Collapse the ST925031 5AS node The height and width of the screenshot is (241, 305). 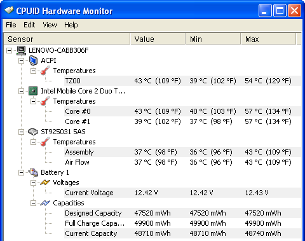click(21, 132)
